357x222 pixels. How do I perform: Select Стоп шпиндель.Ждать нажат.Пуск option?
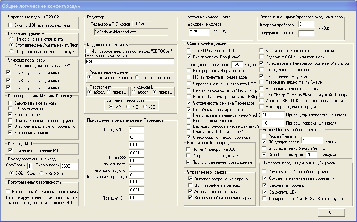tap(11, 45)
